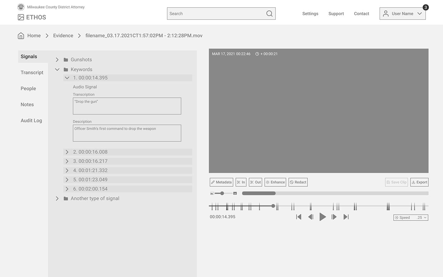Click the ETHOS image logo icon
Image resolution: width=443 pixels, height=277 pixels.
(21, 17)
